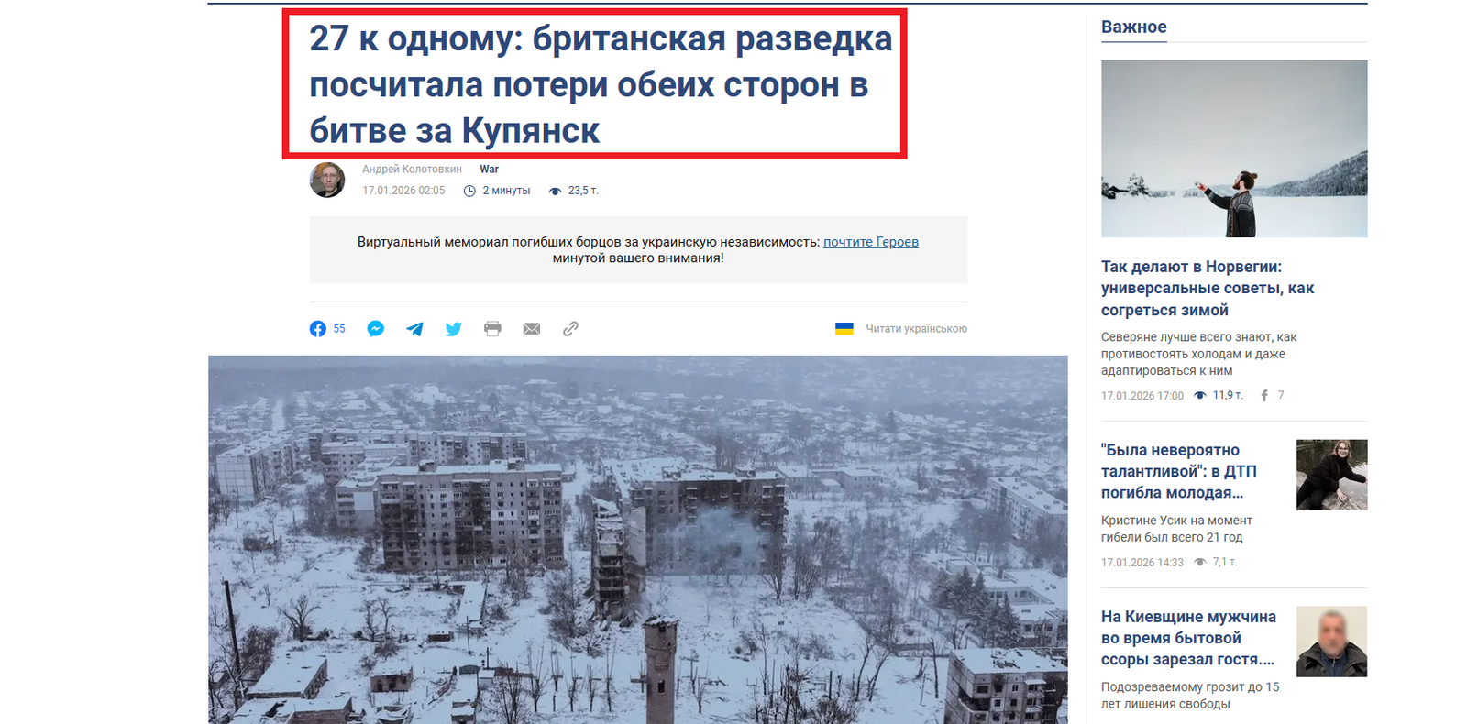1467x724 pixels.
Task: Switch to 'Читати українською' version
Action: click(x=916, y=329)
